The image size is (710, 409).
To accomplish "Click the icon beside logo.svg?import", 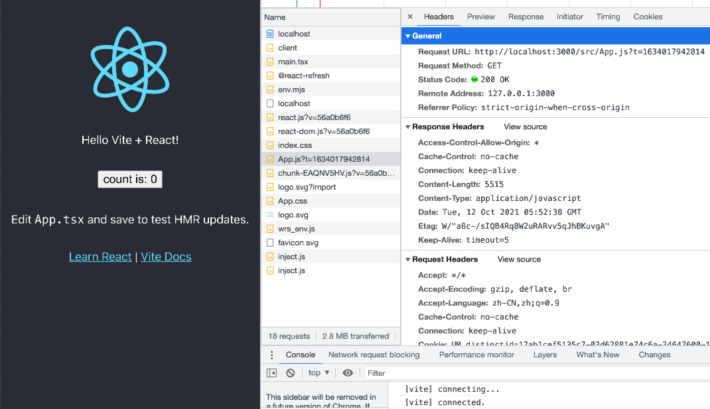I will pos(270,187).
